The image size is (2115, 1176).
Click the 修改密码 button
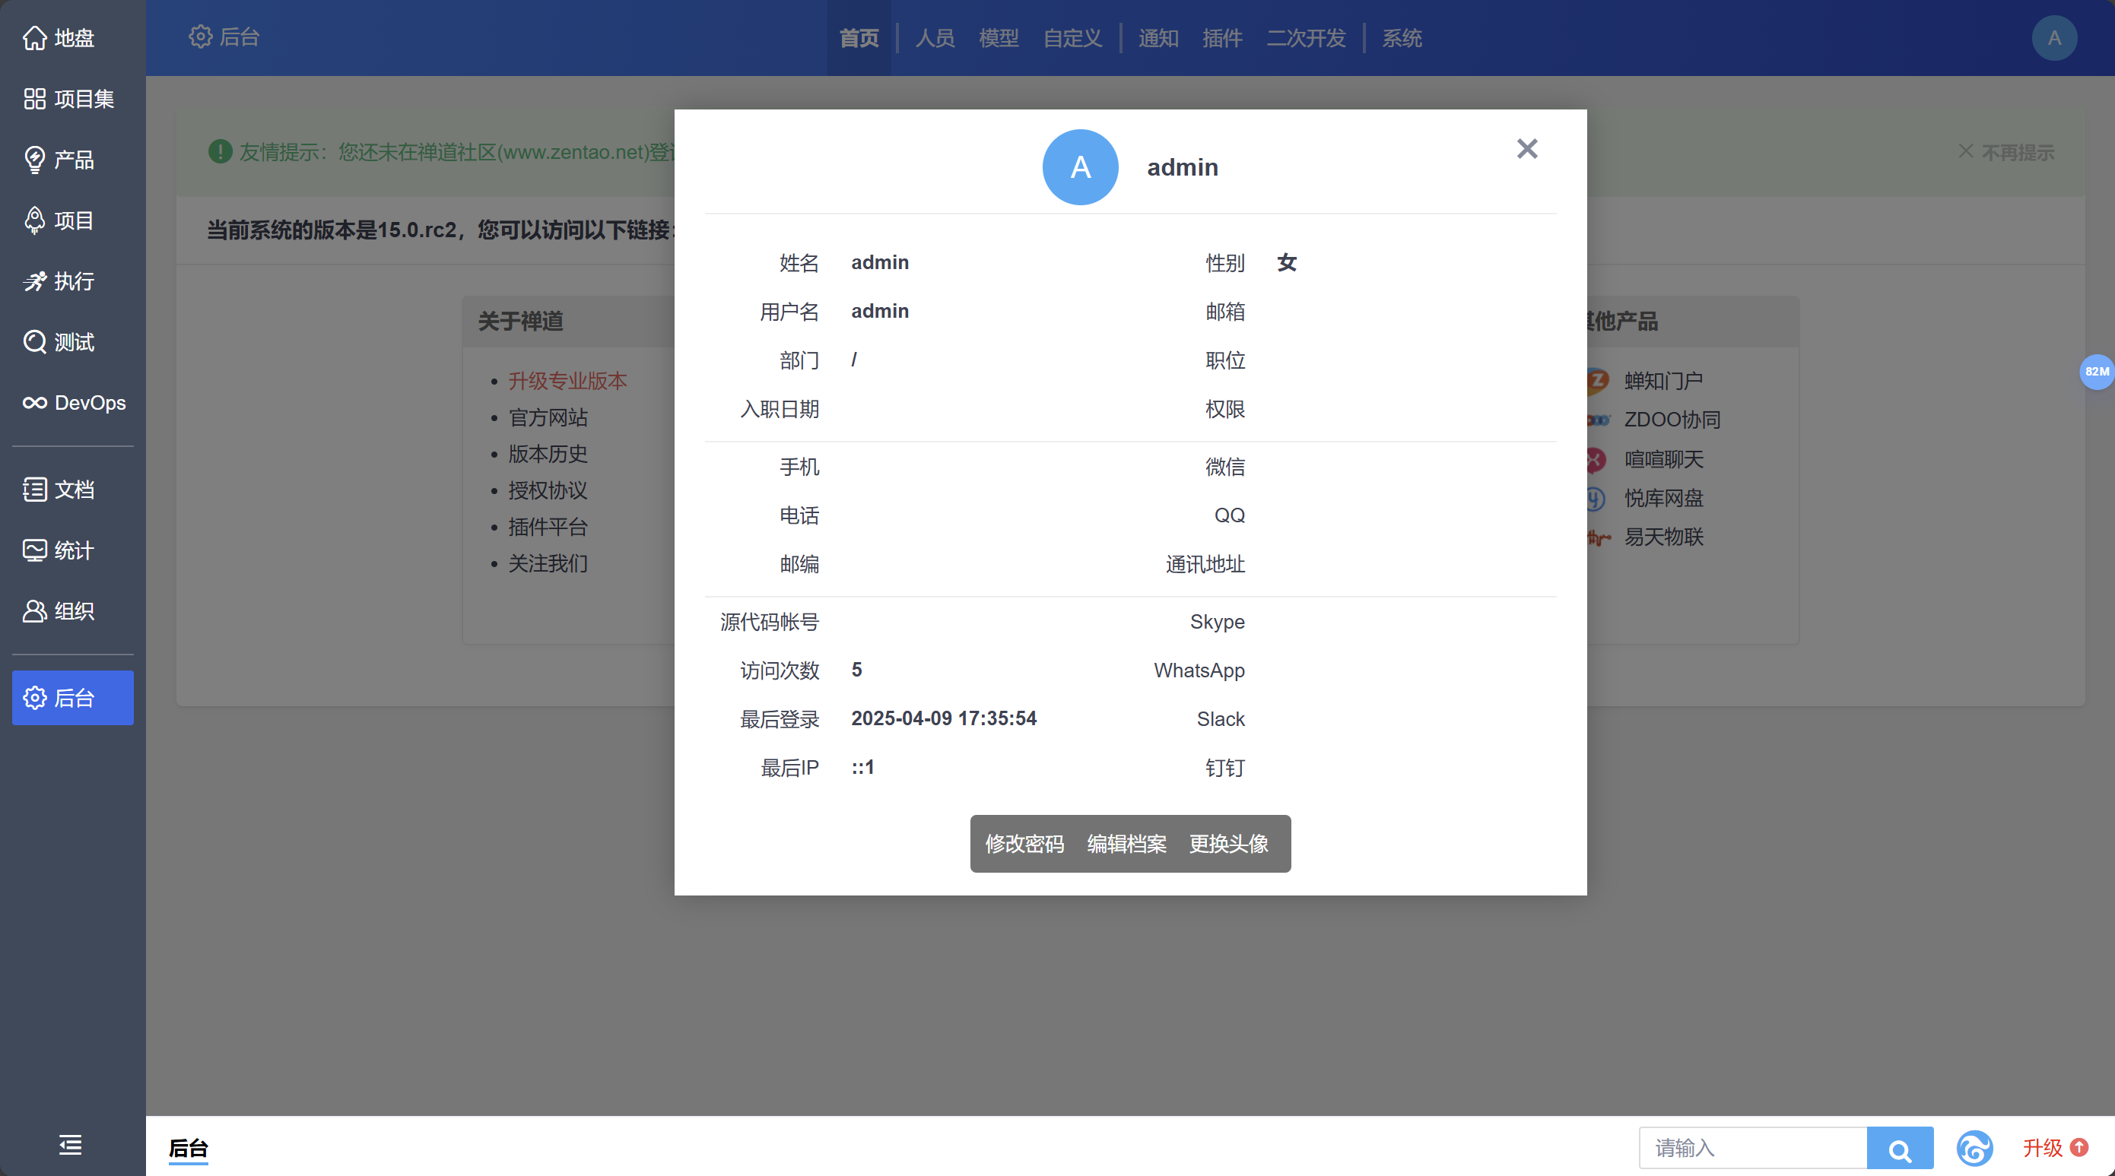(1024, 843)
